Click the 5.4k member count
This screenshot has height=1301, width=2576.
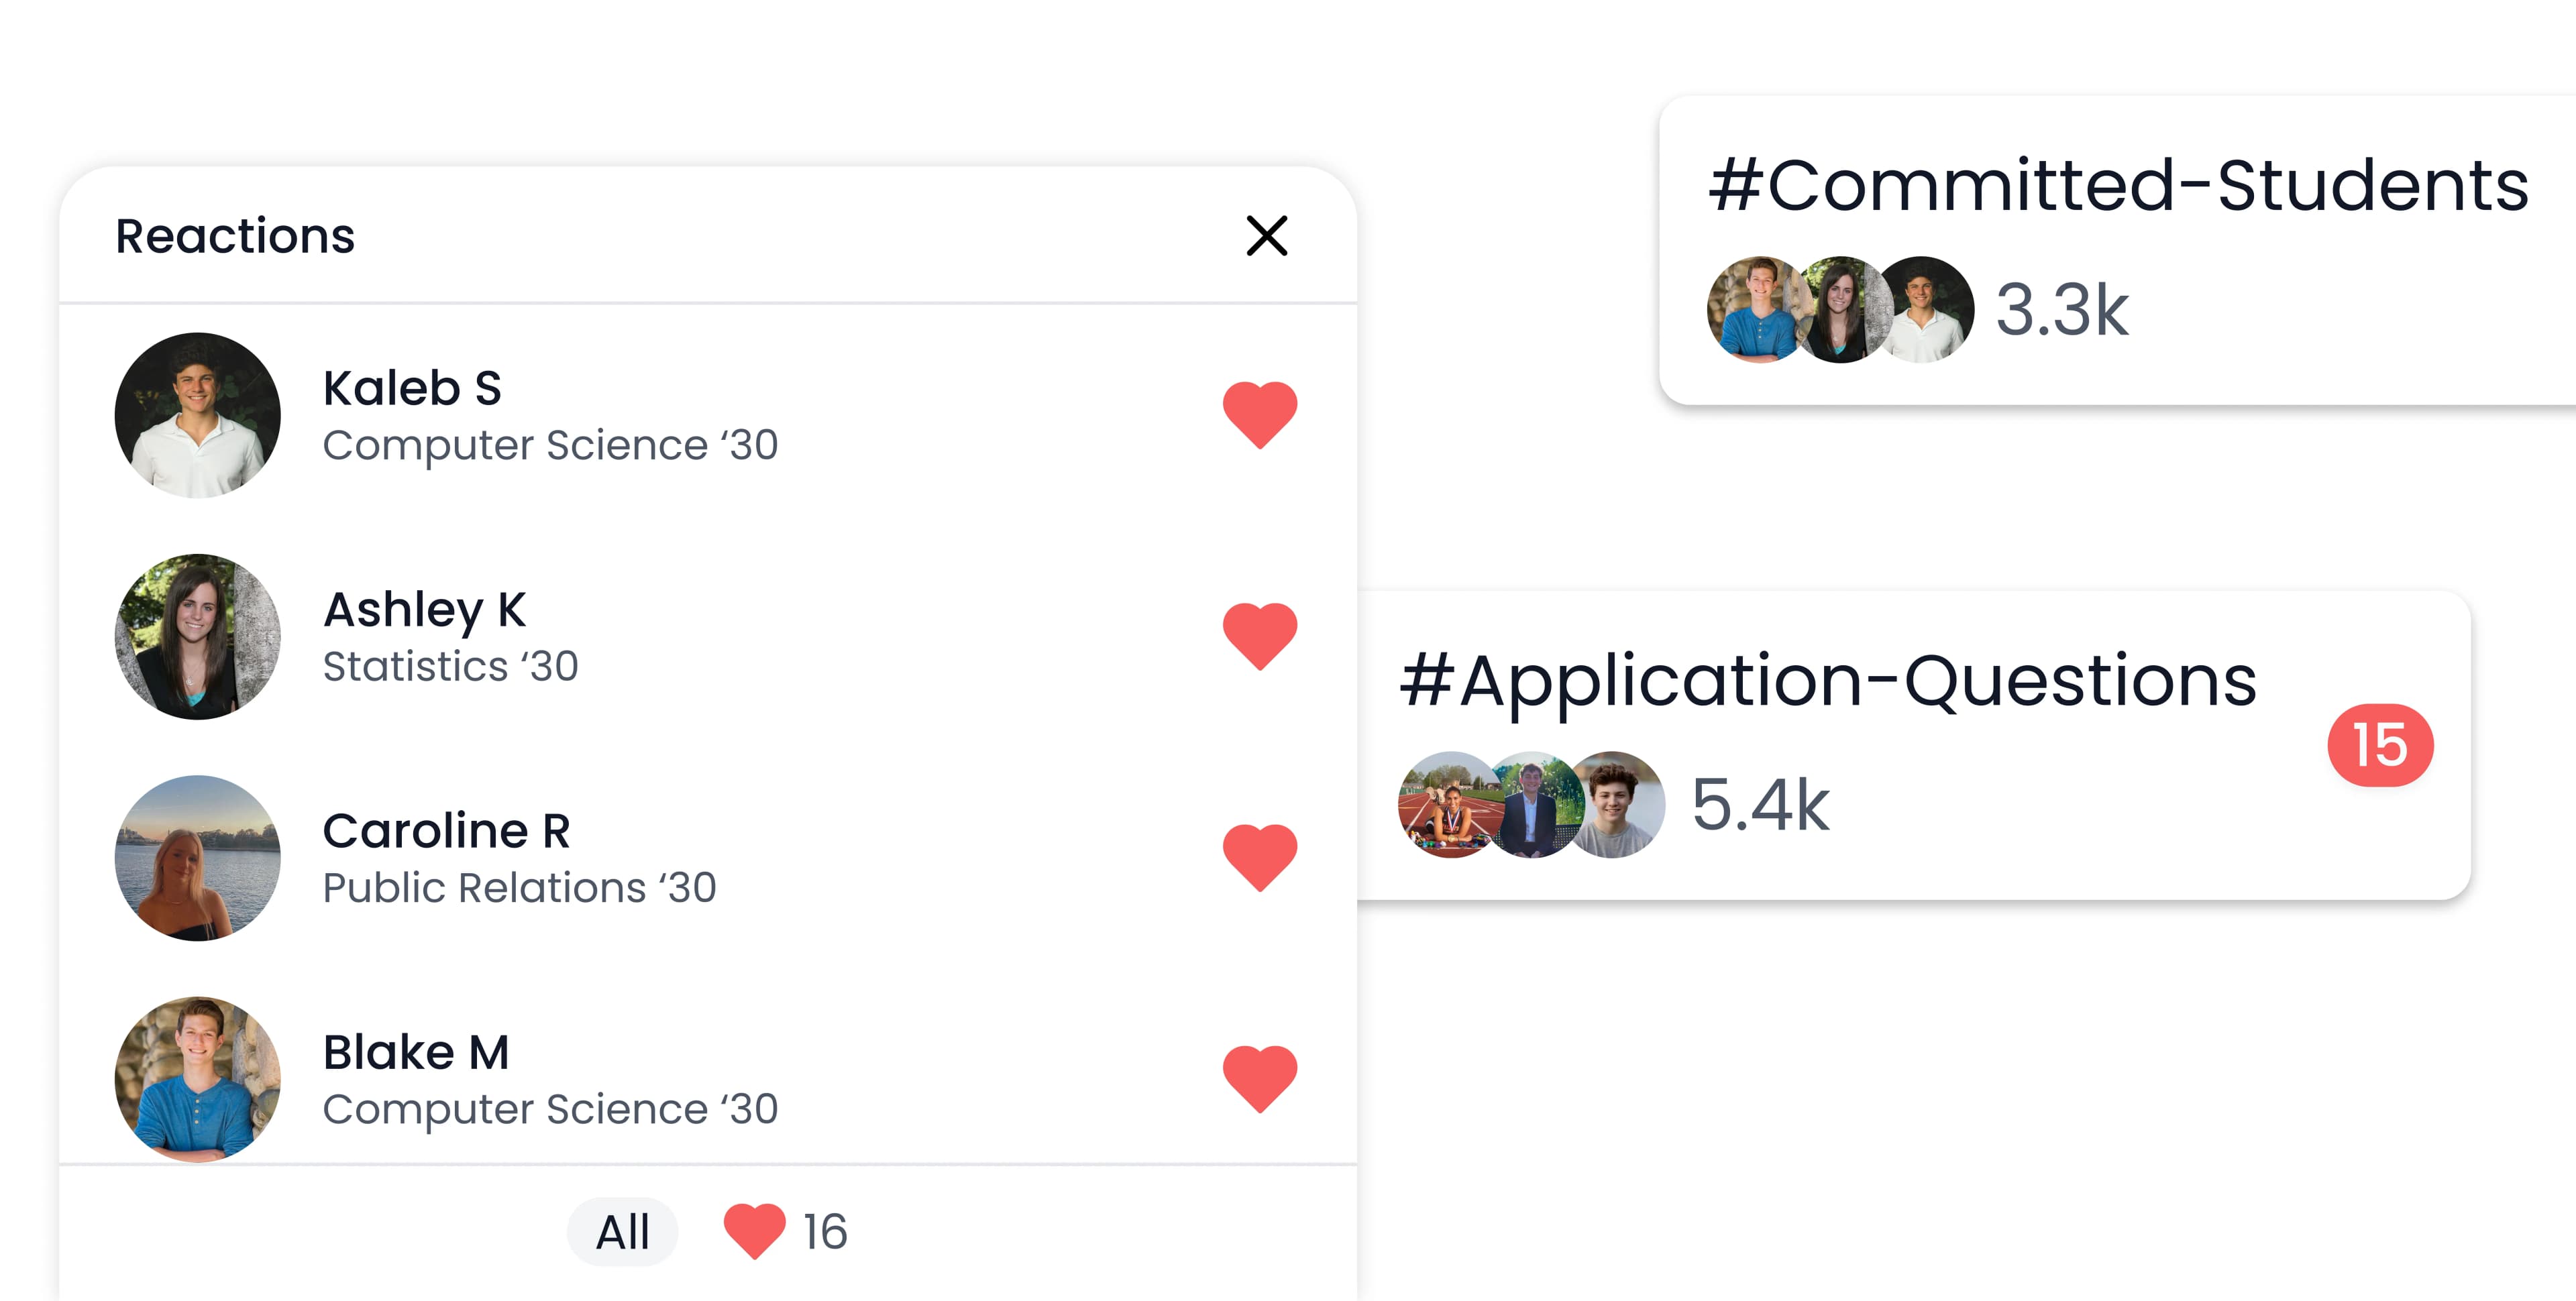click(x=1760, y=805)
